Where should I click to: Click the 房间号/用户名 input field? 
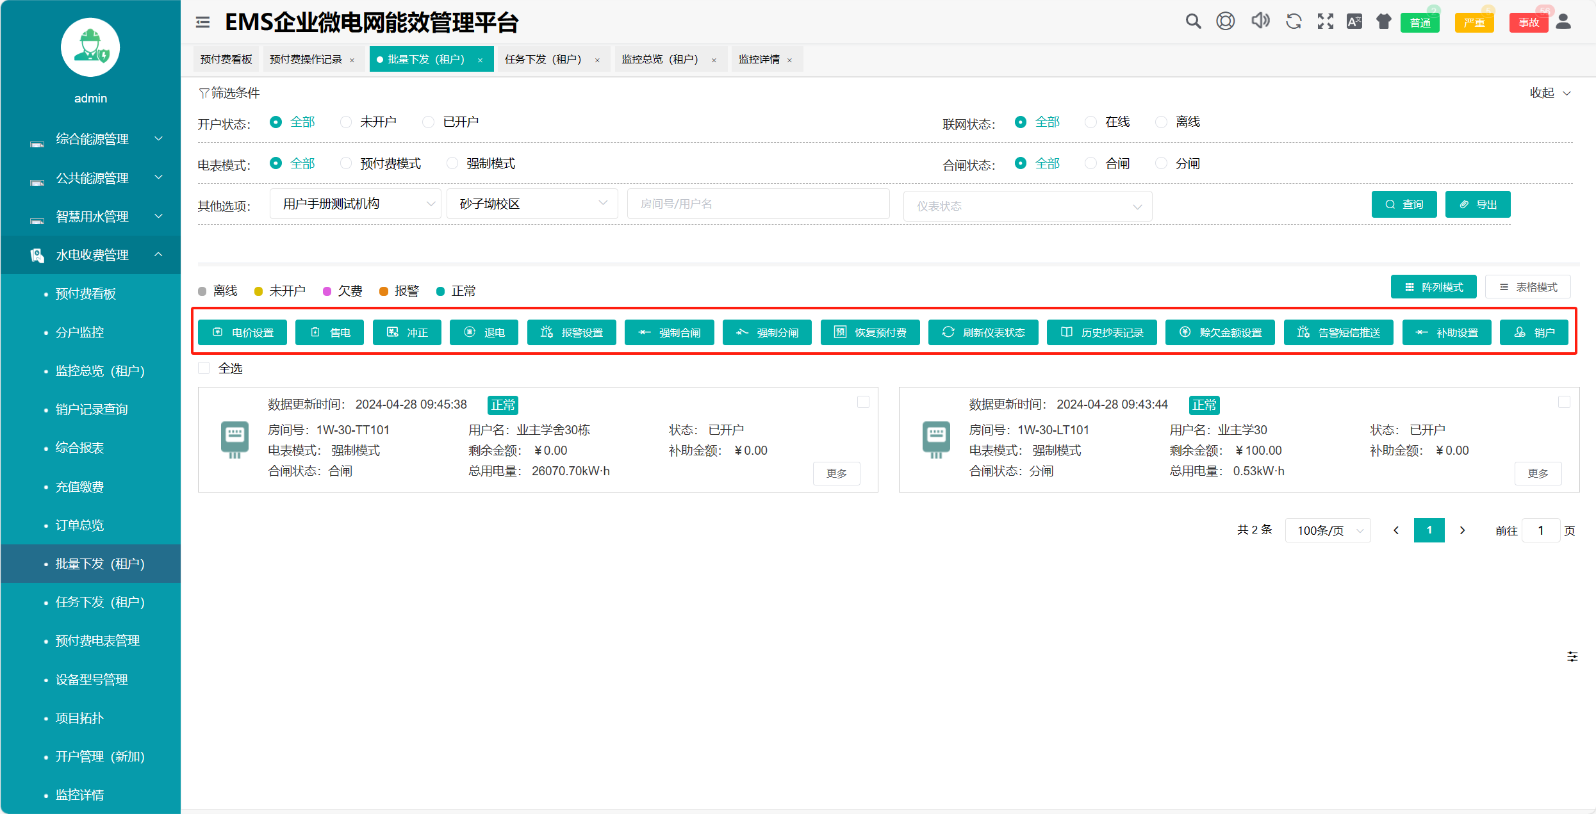tap(757, 204)
